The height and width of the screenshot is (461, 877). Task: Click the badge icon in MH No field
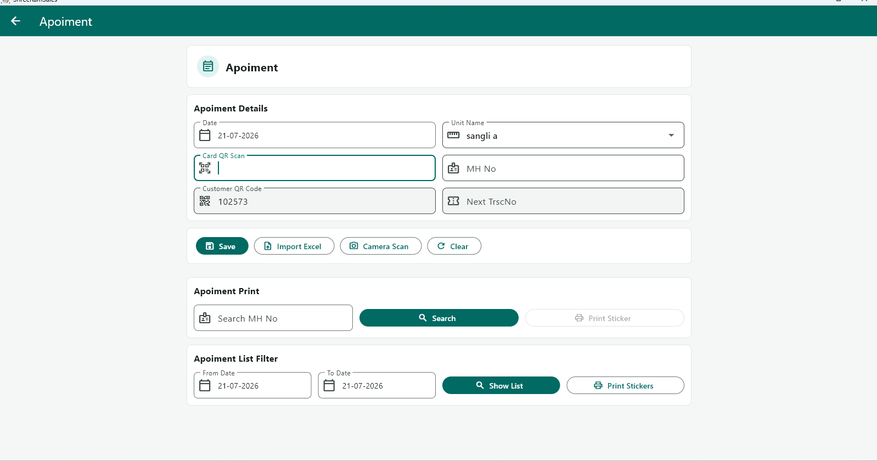(453, 168)
